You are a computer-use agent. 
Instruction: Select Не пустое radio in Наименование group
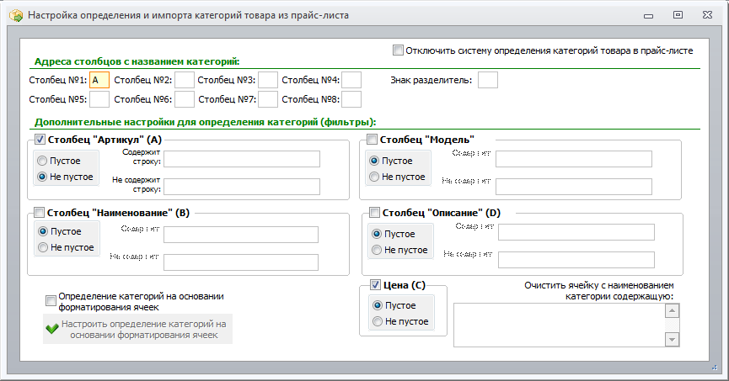pyautogui.click(x=43, y=247)
